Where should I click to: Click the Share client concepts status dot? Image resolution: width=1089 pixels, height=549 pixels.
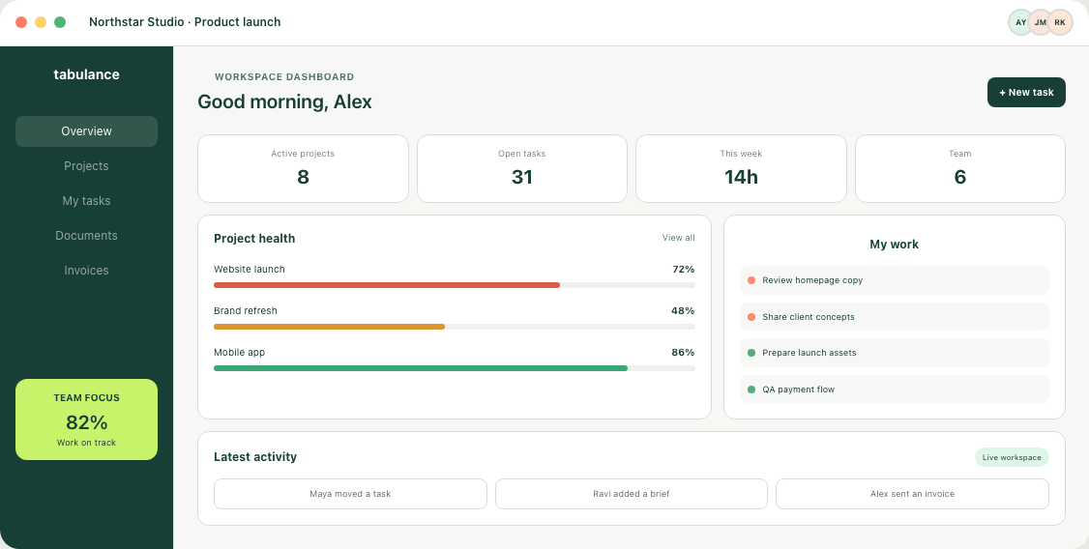click(x=751, y=316)
